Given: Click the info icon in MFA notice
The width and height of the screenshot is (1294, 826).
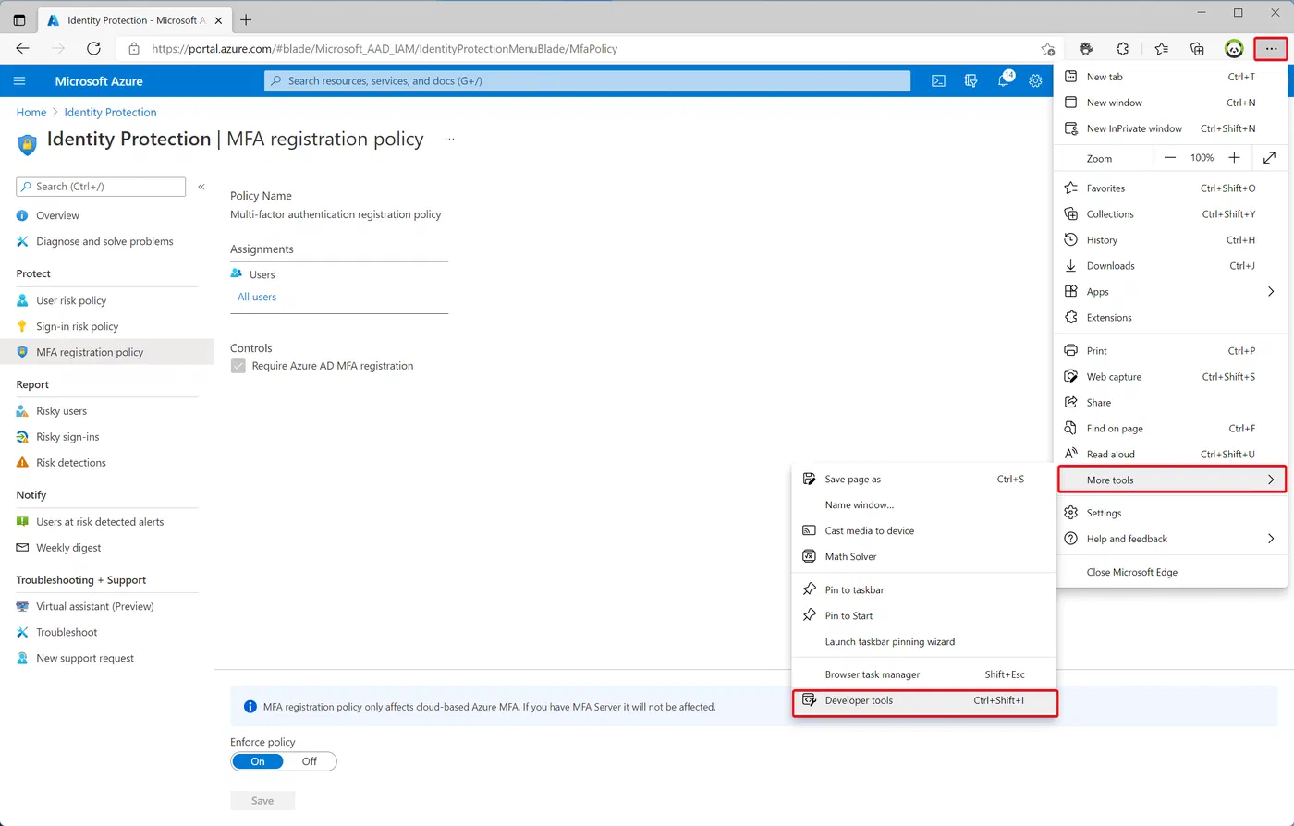Looking at the screenshot, I should [x=250, y=707].
